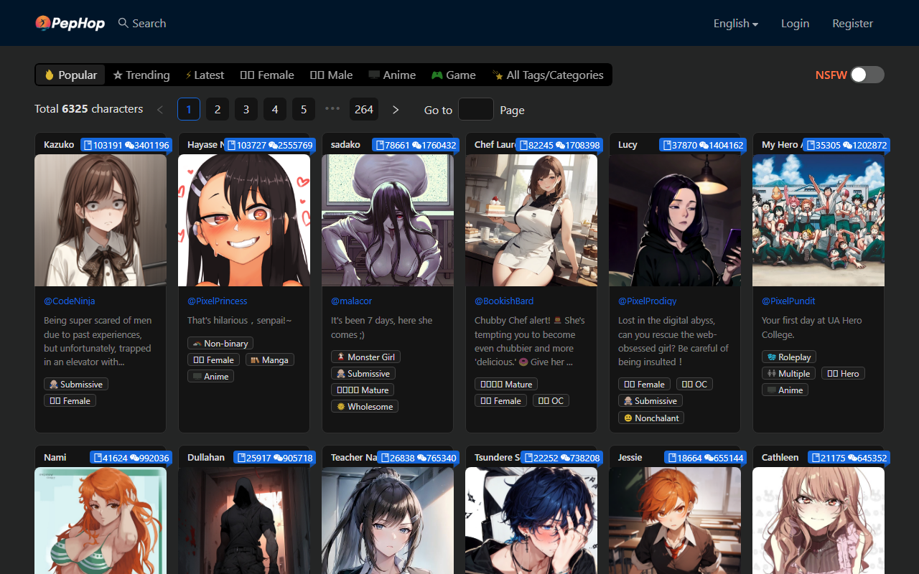
Task: Click the search magnifier icon
Action: pyautogui.click(x=123, y=23)
